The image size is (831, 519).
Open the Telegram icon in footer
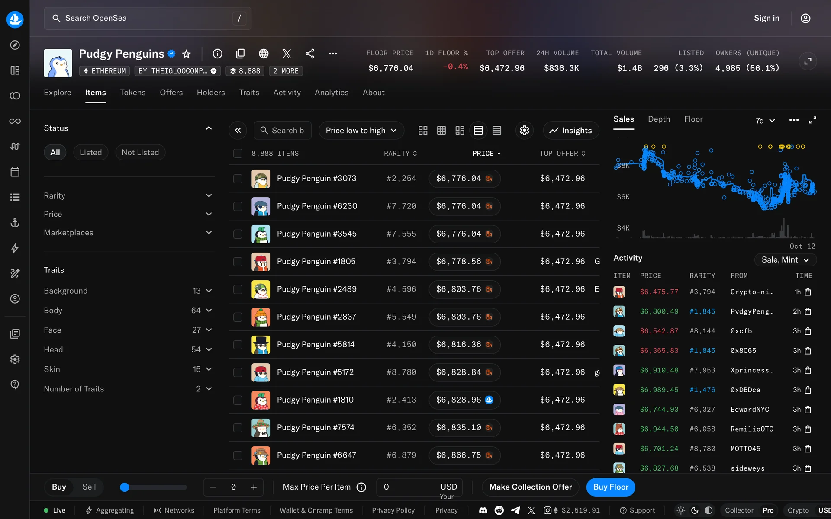pyautogui.click(x=515, y=510)
